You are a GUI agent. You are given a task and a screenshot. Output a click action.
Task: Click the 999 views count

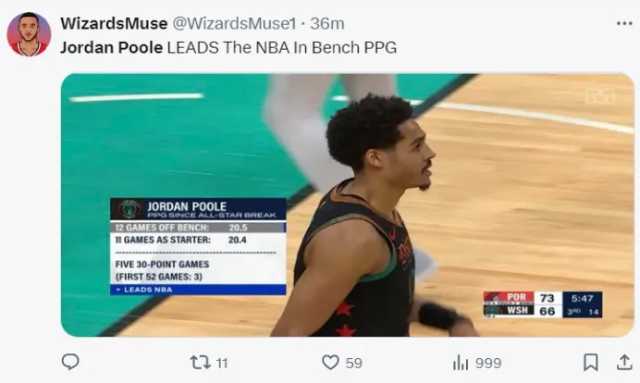[x=488, y=363]
